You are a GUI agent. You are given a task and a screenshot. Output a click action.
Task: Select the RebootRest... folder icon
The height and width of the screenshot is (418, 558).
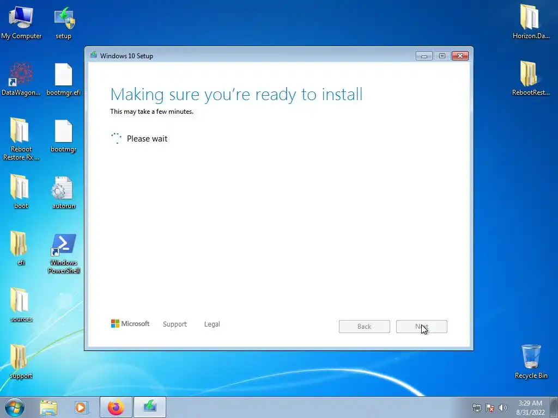pyautogui.click(x=531, y=79)
